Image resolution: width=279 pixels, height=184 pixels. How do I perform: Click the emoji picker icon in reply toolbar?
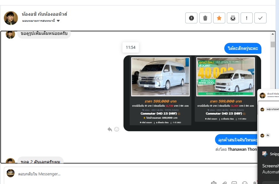click(245, 183)
